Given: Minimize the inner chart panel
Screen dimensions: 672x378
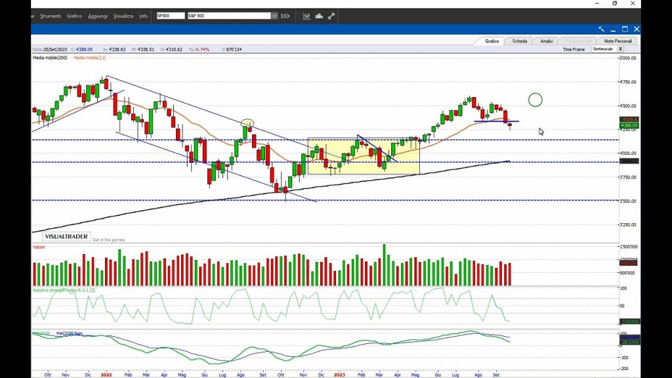Looking at the screenshot, I should pos(613,29).
